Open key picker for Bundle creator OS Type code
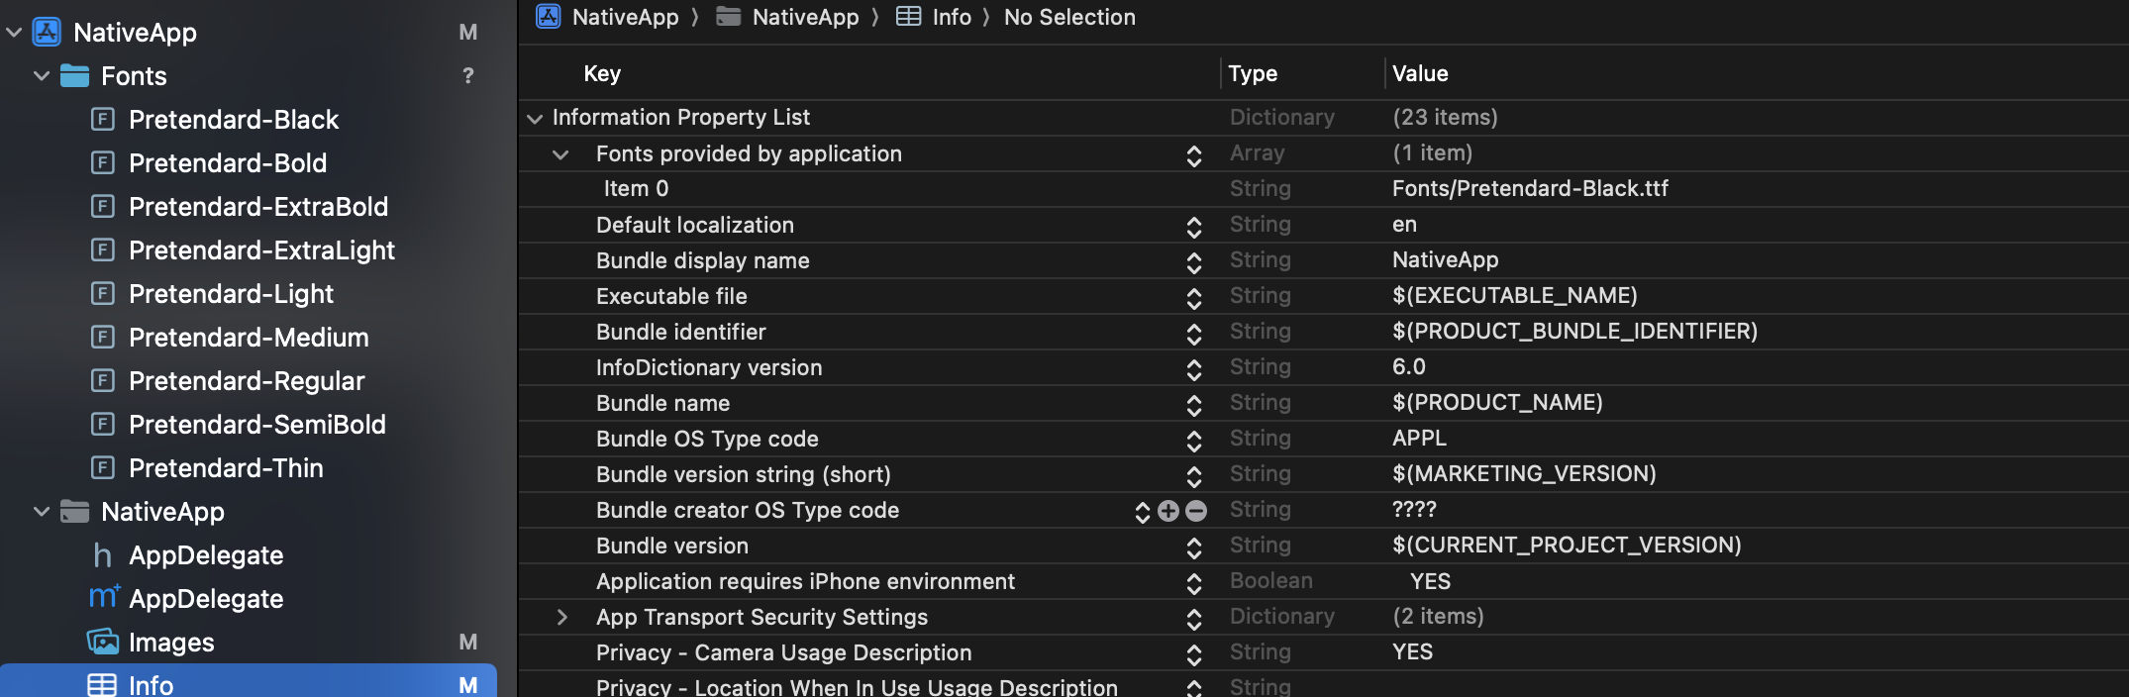Image resolution: width=2129 pixels, height=697 pixels. click(x=1143, y=512)
